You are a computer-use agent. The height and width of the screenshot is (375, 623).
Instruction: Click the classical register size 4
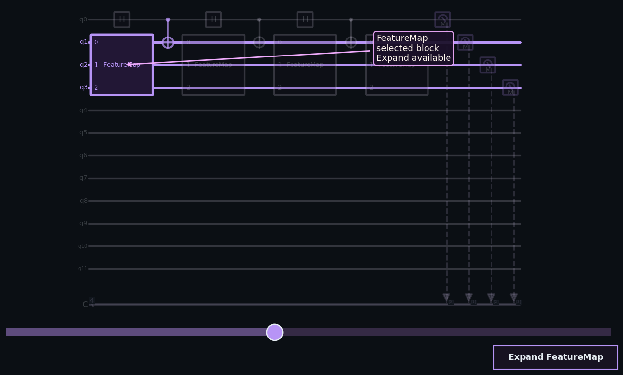click(92, 300)
